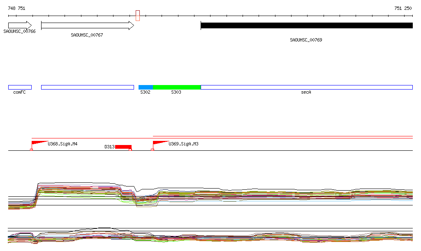The image size is (421, 251).
Task: Select the red D313 terminator bar
Action: tap(123, 147)
